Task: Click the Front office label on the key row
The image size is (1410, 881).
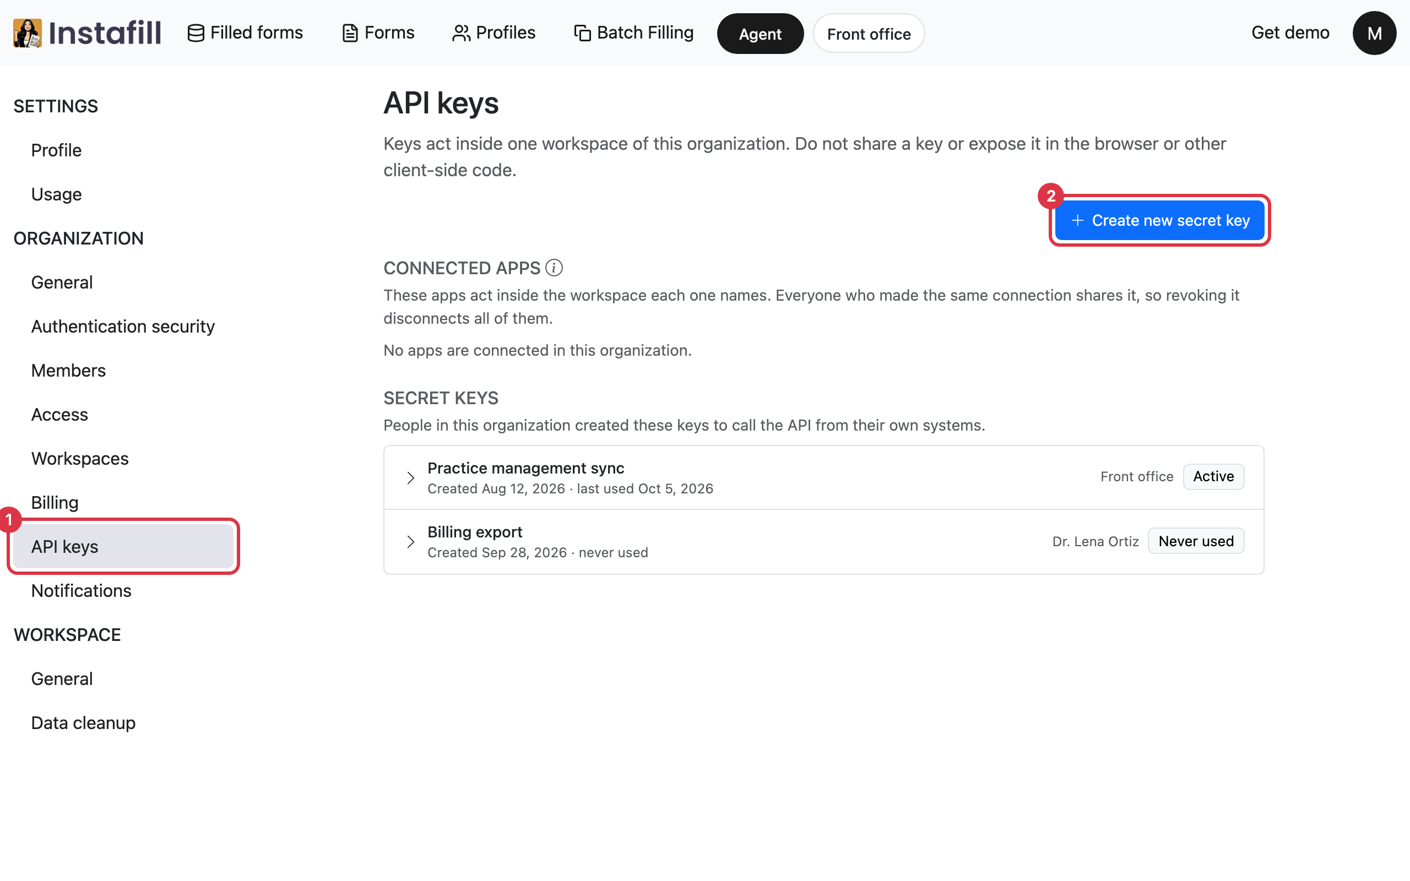Action: tap(1137, 477)
